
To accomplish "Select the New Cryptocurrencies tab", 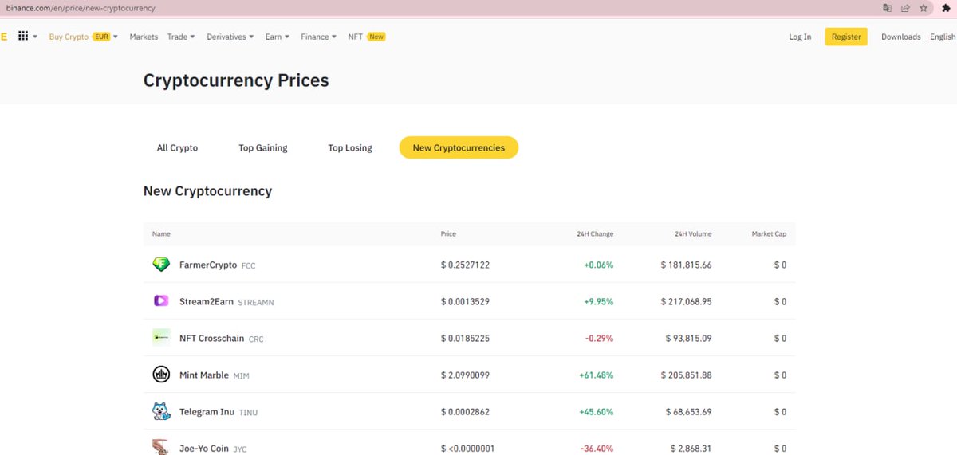I will pyautogui.click(x=459, y=147).
